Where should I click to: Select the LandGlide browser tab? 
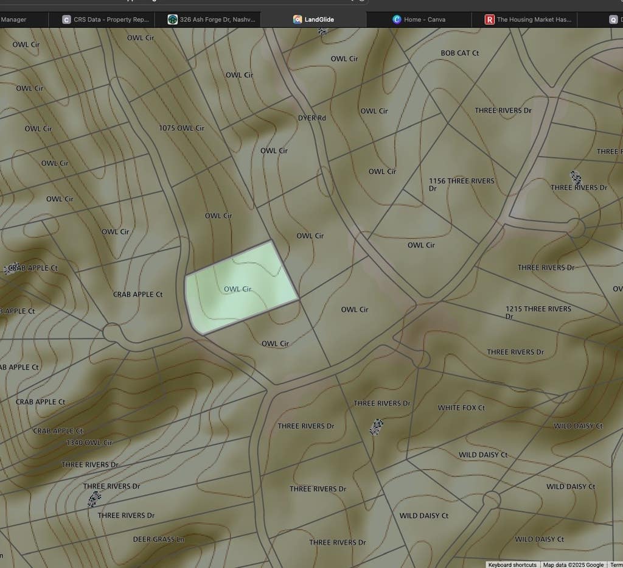313,19
